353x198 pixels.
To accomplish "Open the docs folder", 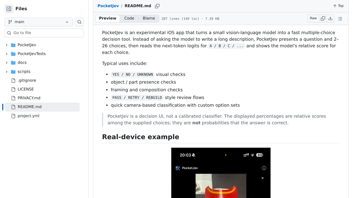I will [x=22, y=62].
